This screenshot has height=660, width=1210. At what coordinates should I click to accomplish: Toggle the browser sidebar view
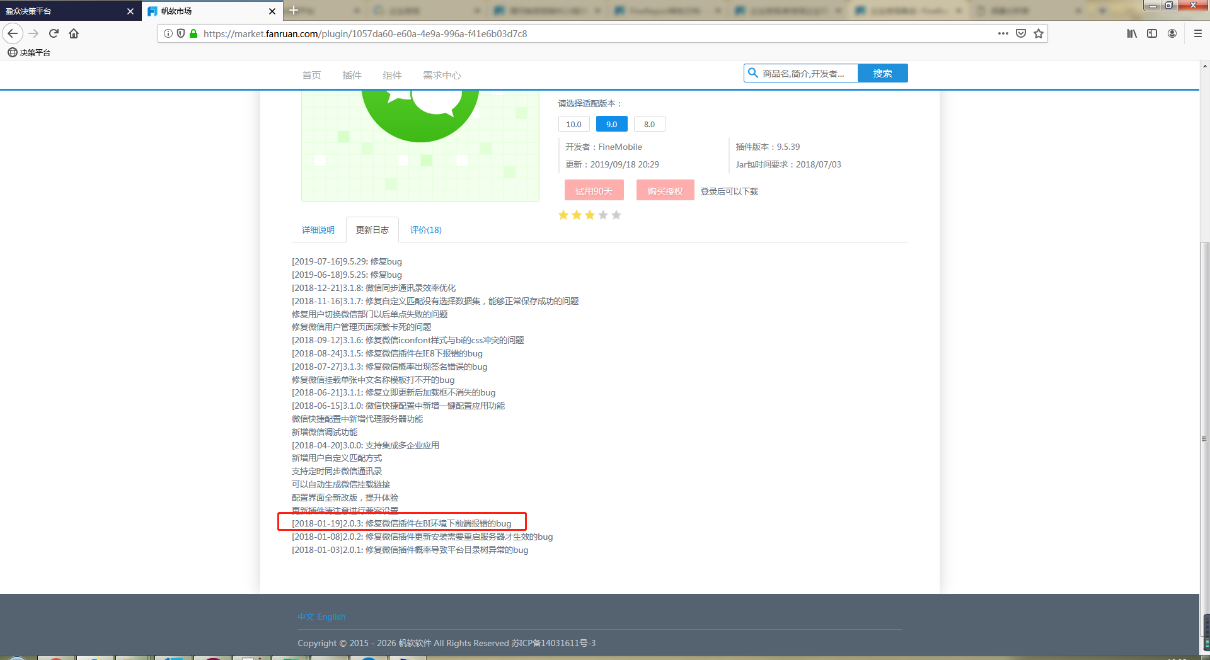1152,33
